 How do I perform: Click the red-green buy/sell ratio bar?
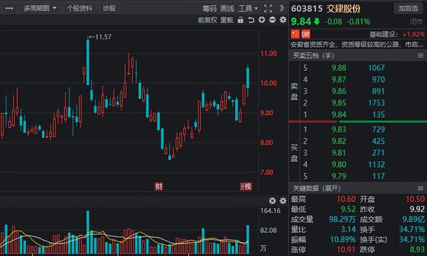click(358, 122)
